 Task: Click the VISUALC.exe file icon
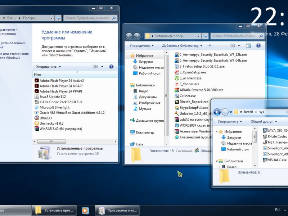click(265, 160)
